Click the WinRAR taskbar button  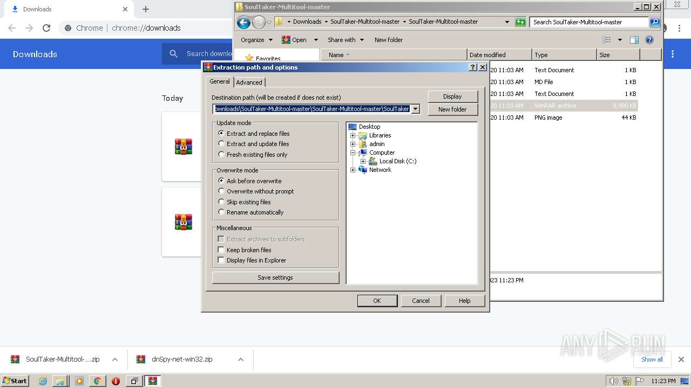tap(153, 381)
